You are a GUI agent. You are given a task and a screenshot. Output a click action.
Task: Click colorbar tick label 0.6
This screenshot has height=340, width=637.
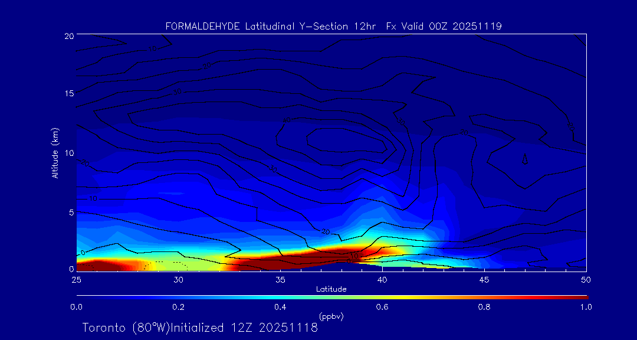tap(382, 307)
